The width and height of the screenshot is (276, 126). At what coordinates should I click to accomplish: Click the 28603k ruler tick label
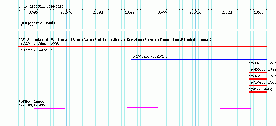click(260, 12)
